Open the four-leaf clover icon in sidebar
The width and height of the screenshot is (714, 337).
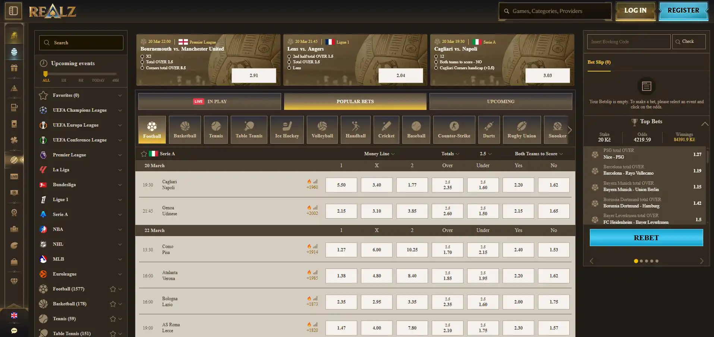14,140
